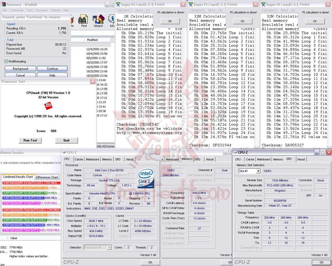Click Help button in the WinRAR progress dialog
Viewport: 332px width, 266px height.
[x=52, y=75]
